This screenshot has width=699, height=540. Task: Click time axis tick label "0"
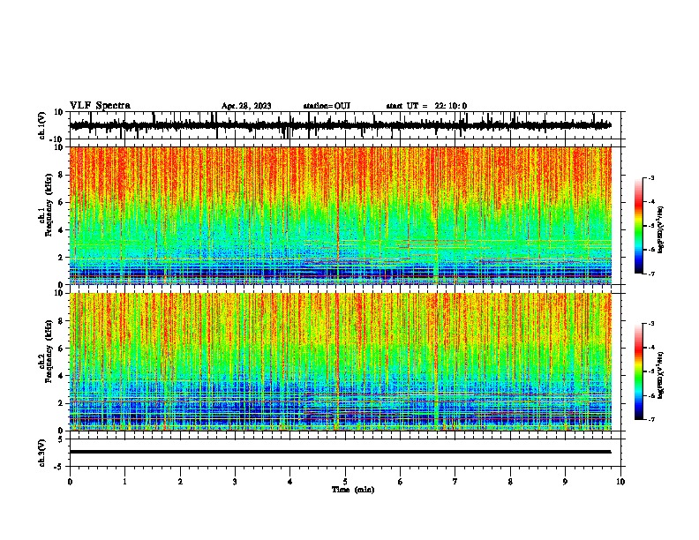pyautogui.click(x=70, y=482)
